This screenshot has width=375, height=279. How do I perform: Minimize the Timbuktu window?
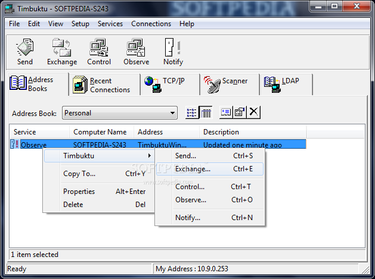[318, 6]
